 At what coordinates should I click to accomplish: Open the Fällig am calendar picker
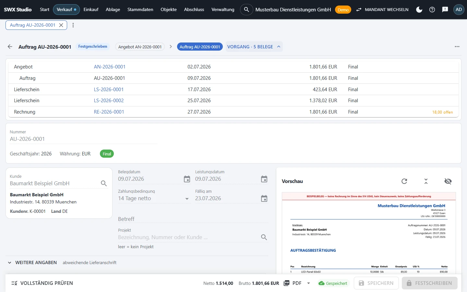[x=264, y=199]
